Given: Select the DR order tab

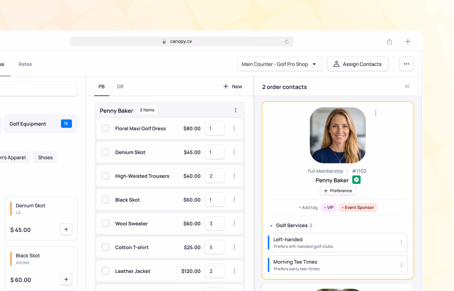Looking at the screenshot, I should (x=120, y=86).
